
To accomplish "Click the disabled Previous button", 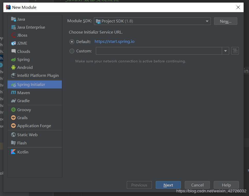I will pos(139,185).
